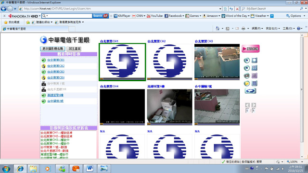The height and width of the screenshot is (173, 308).
Task: Open 台中關懷1號 camera link in list
Action: click(x=55, y=101)
